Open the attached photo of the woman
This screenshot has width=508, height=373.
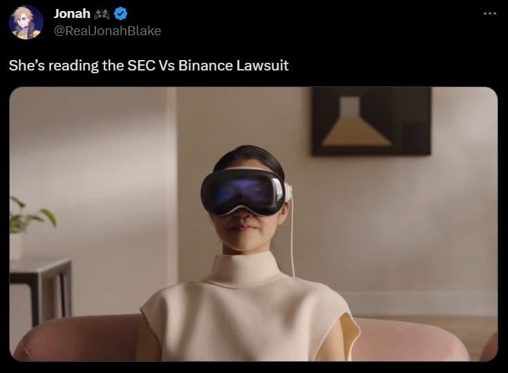[254, 224]
